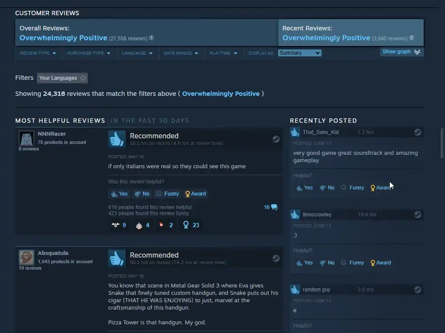The image size is (445, 333).
Task: Mark finnscrowley's review as Funny
Action: [352, 263]
